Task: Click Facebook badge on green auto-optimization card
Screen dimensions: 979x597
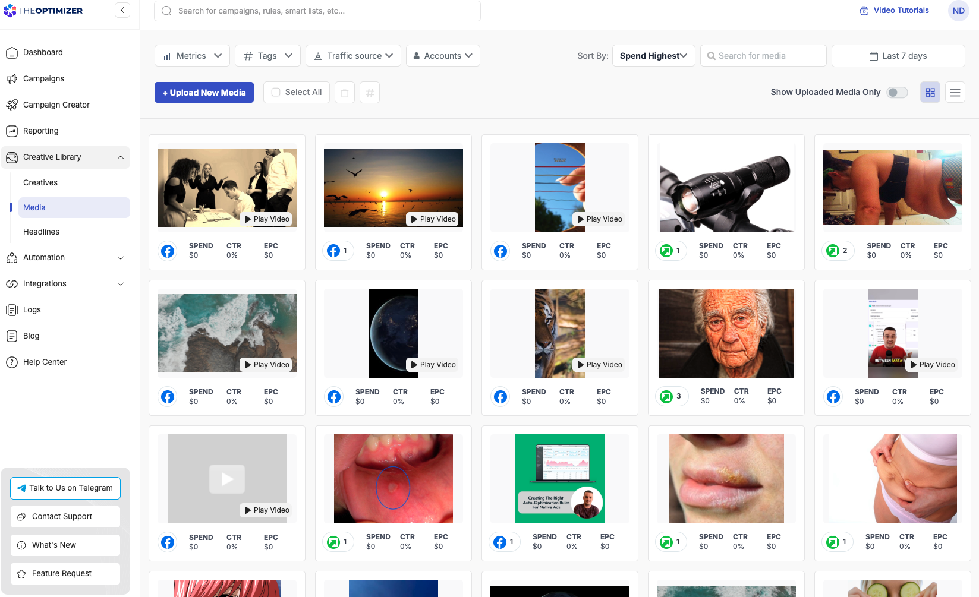Action: click(x=500, y=542)
